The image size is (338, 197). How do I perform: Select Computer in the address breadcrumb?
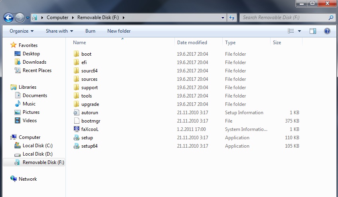coord(57,18)
